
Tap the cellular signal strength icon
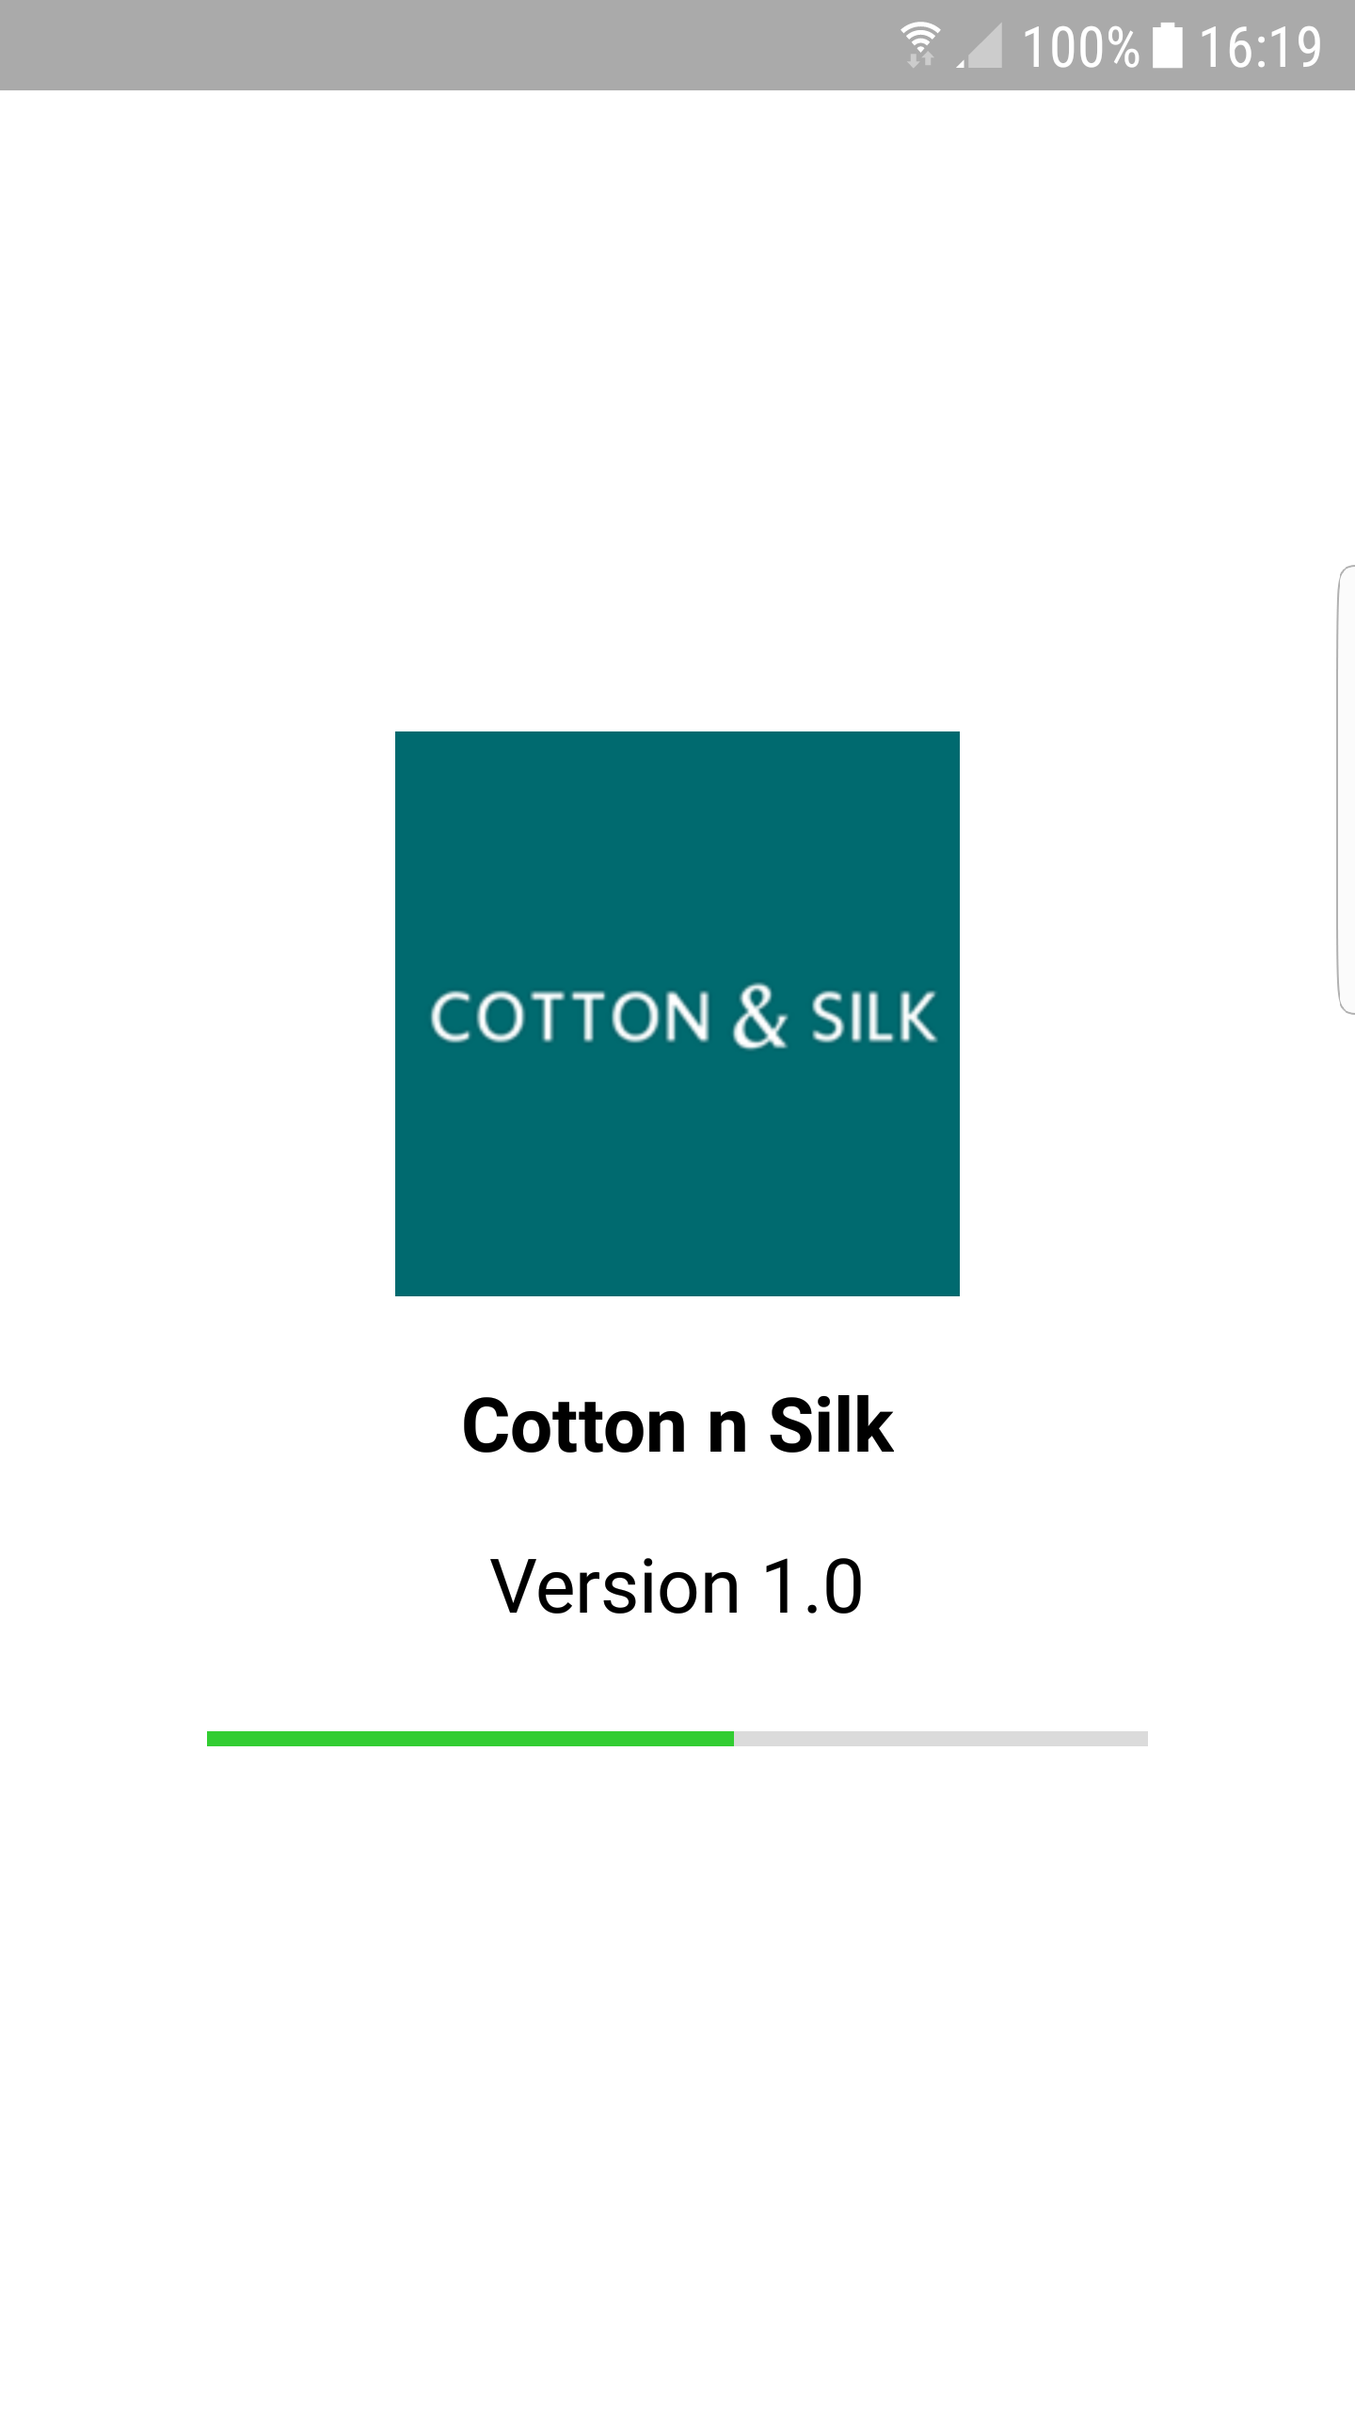pyautogui.click(x=980, y=45)
